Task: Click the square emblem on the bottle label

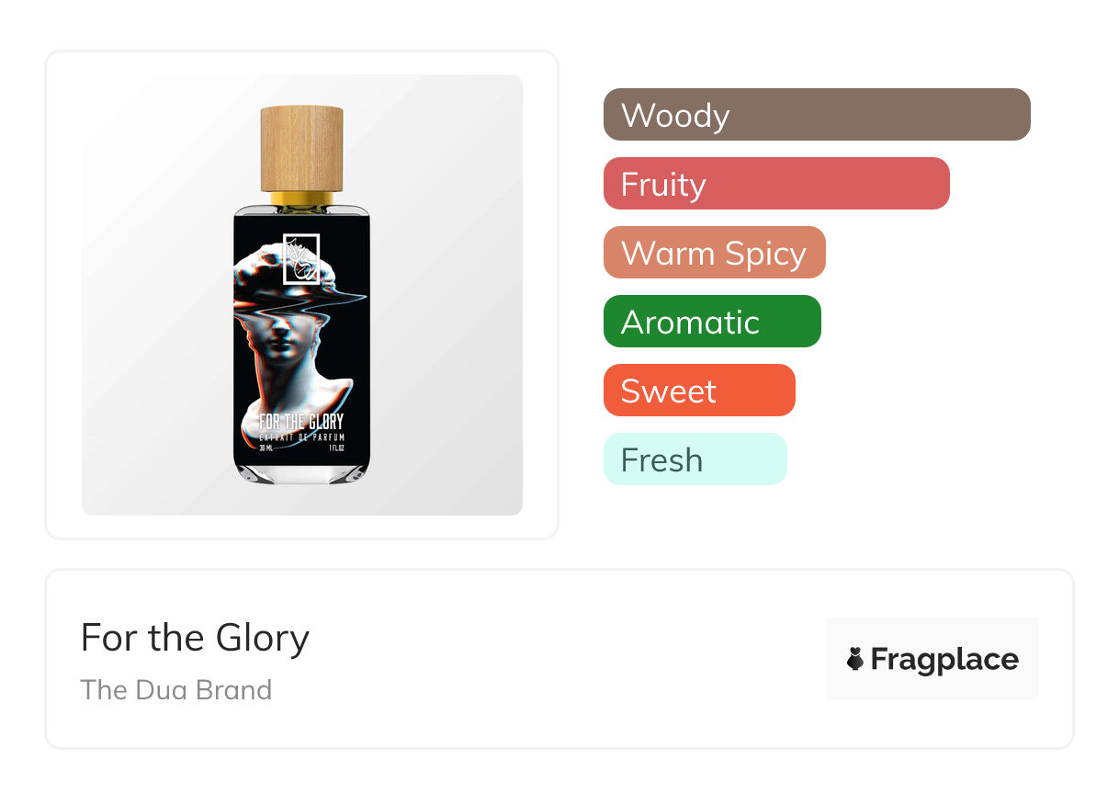Action: point(301,258)
